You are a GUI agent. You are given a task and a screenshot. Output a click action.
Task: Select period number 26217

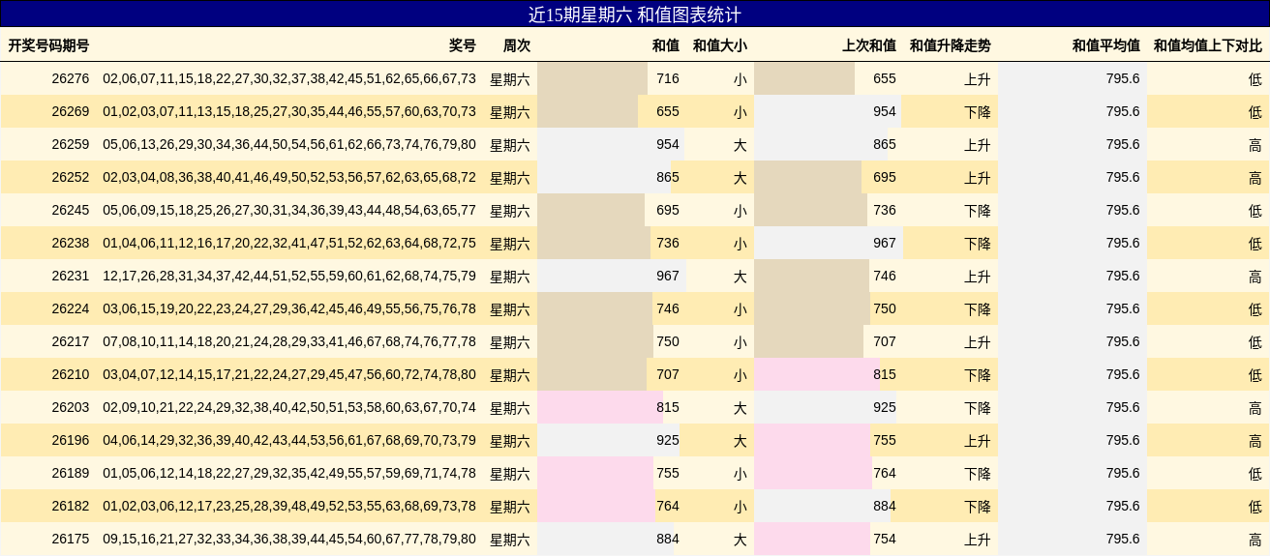[x=71, y=342]
